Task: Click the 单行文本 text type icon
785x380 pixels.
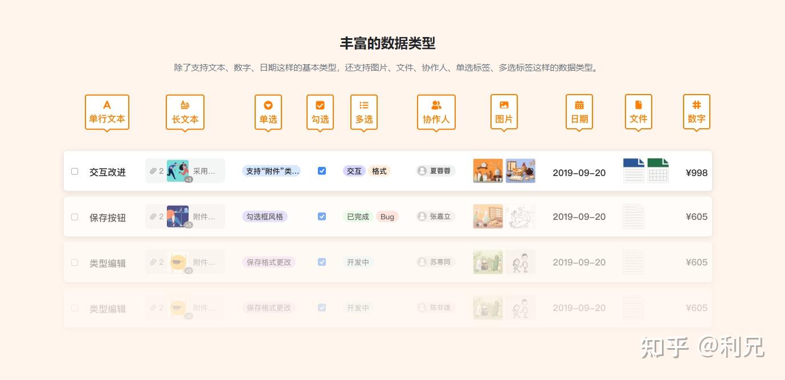Action: [107, 105]
